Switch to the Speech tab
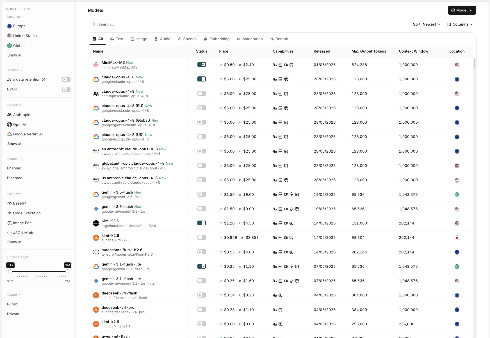The width and height of the screenshot is (490, 338). (187, 39)
